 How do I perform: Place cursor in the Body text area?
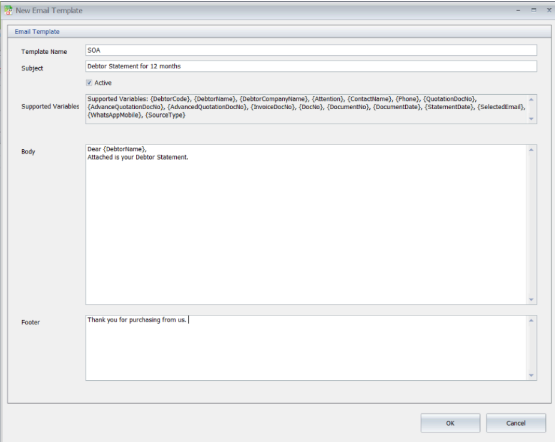point(306,224)
